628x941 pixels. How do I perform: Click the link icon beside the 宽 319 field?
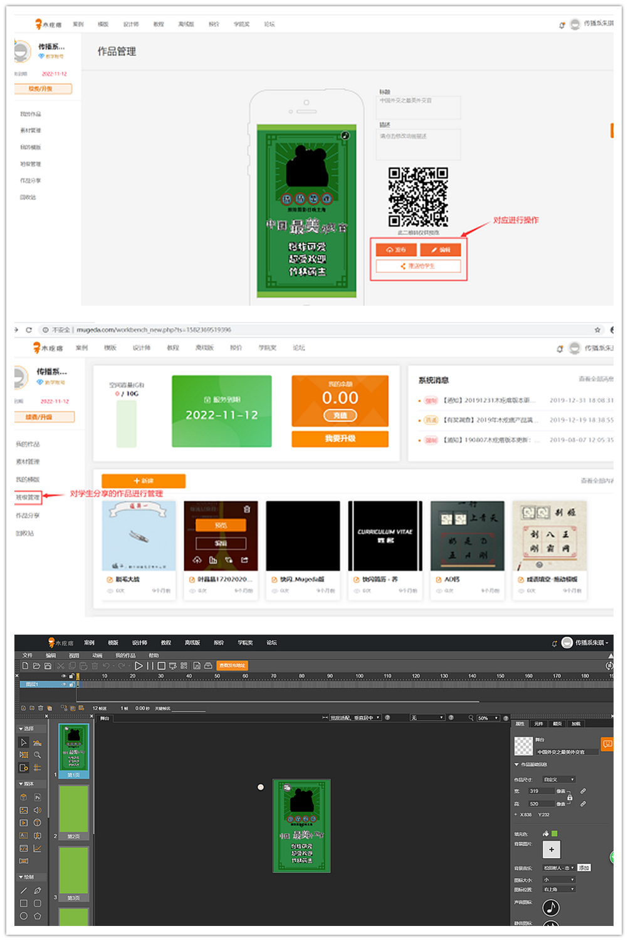coord(583,791)
